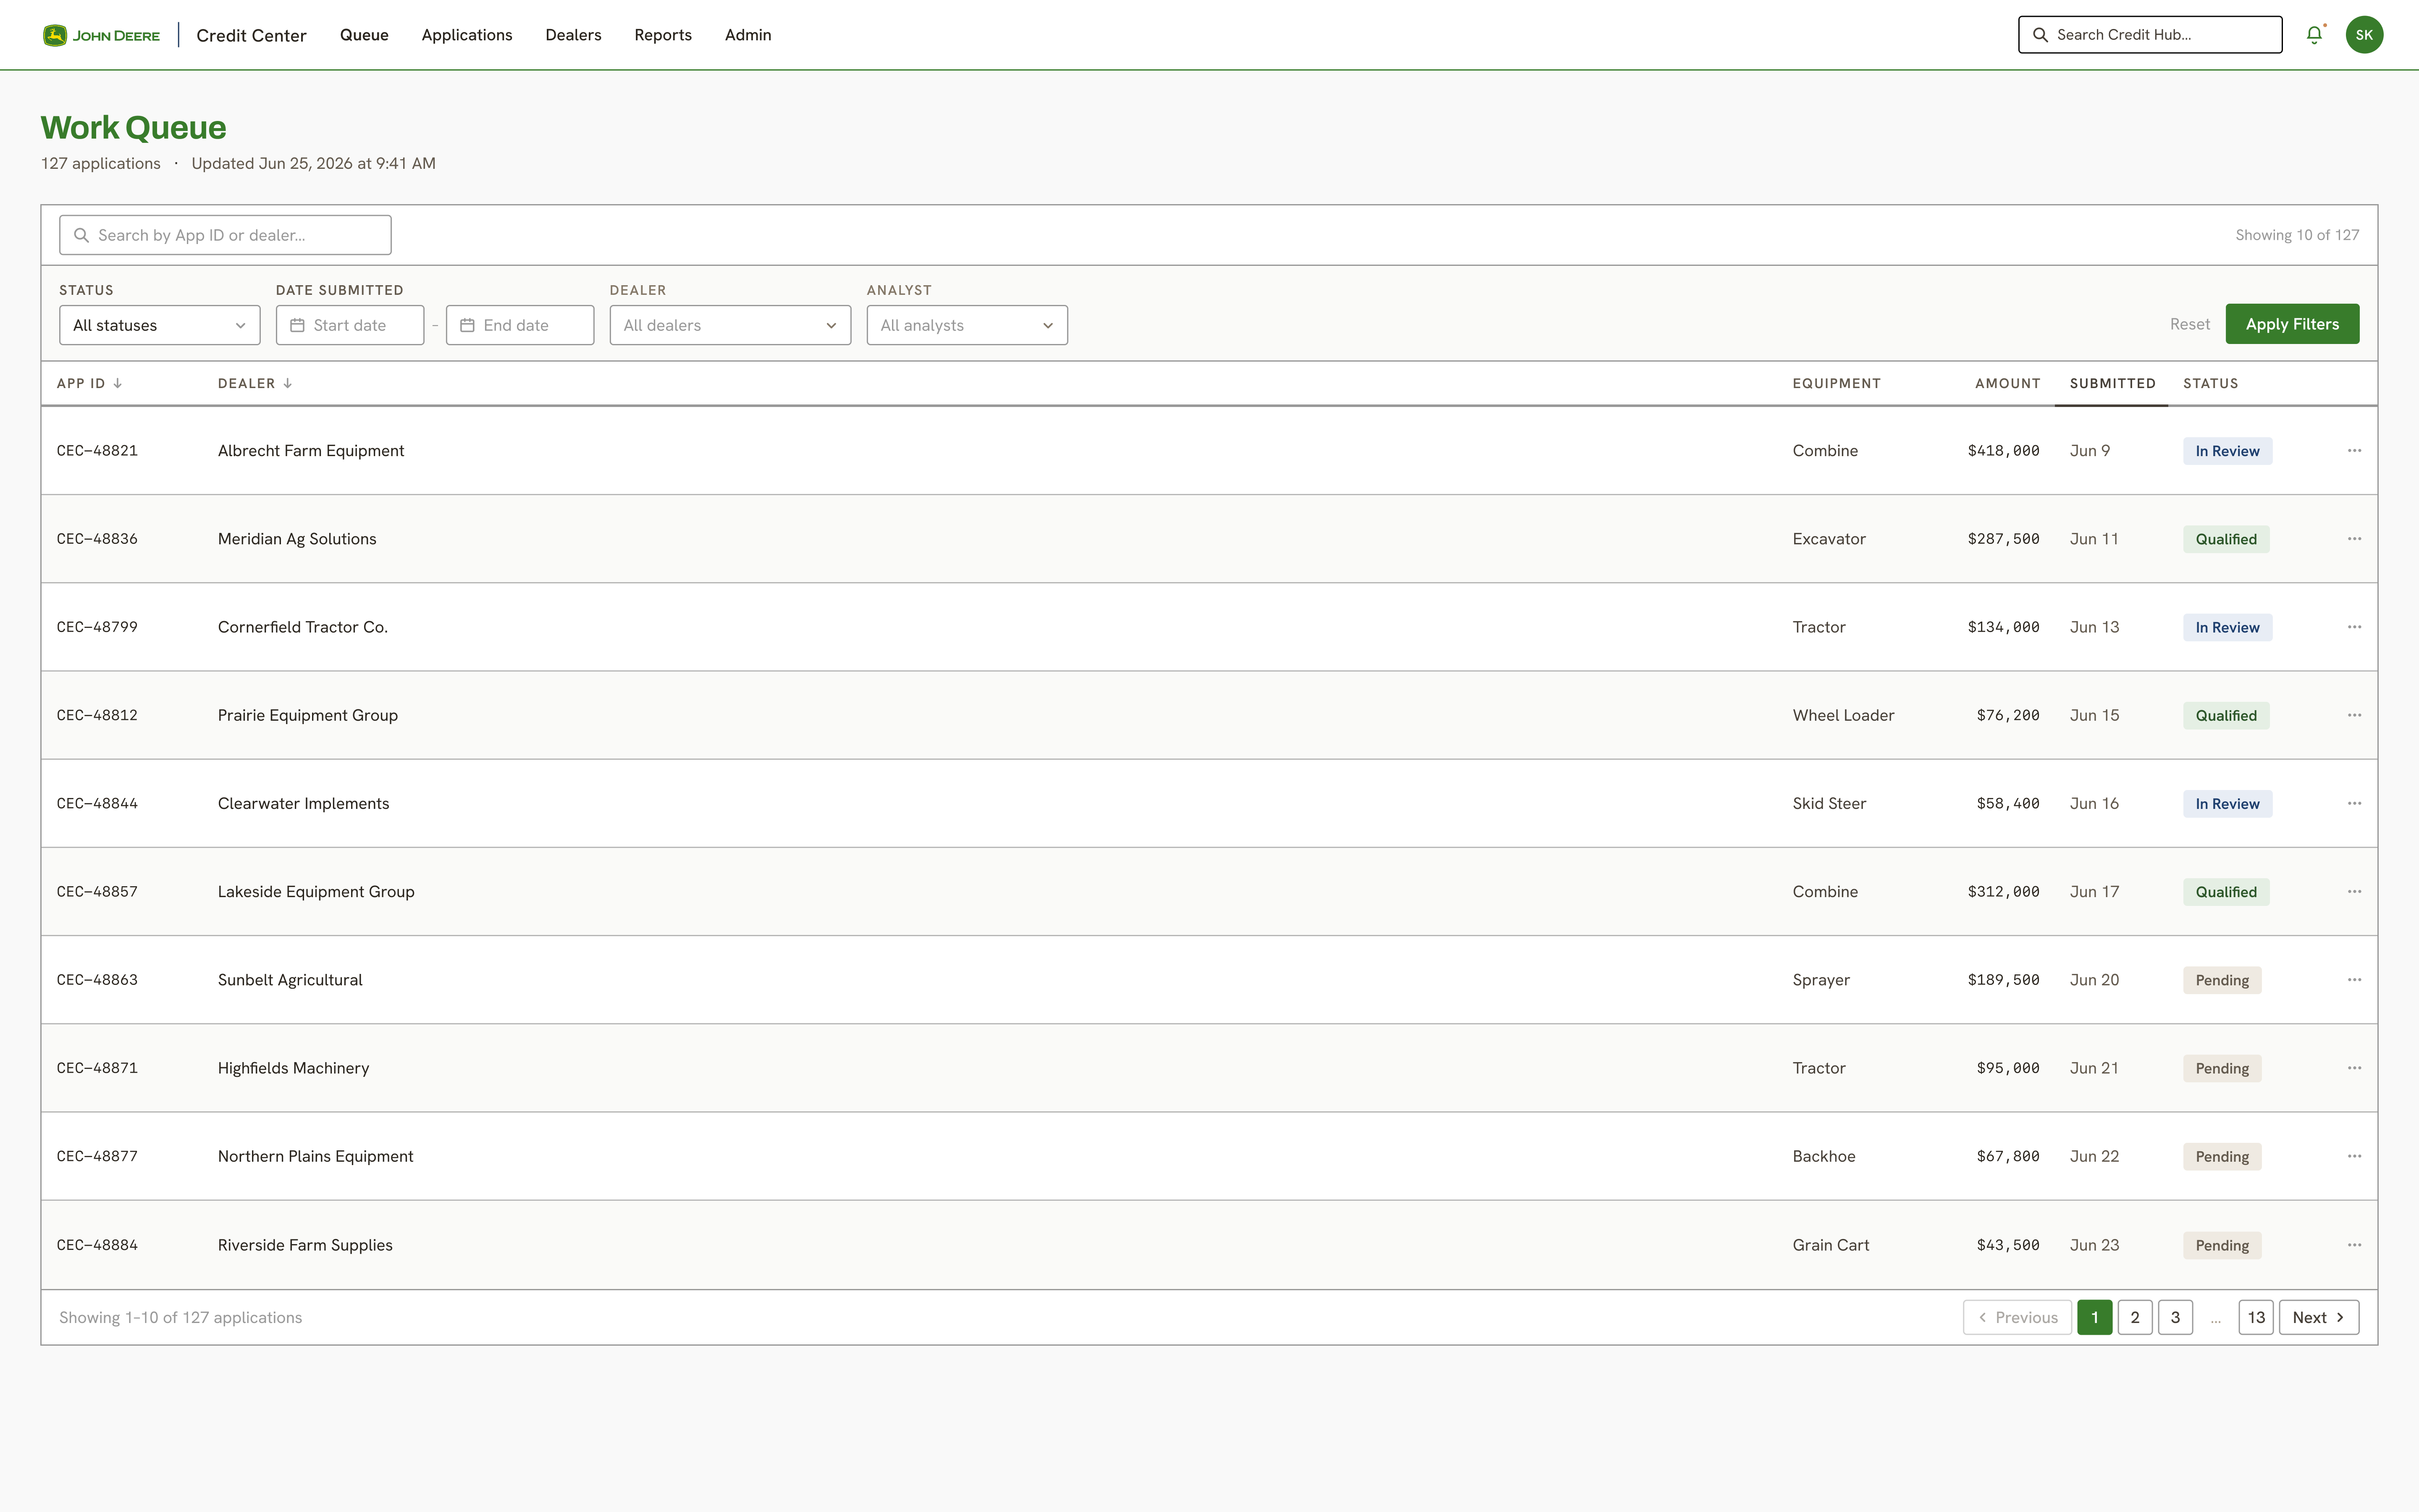Screen dimensions: 2419x1512
Task: Go to the Next page
Action: point(2319,1317)
